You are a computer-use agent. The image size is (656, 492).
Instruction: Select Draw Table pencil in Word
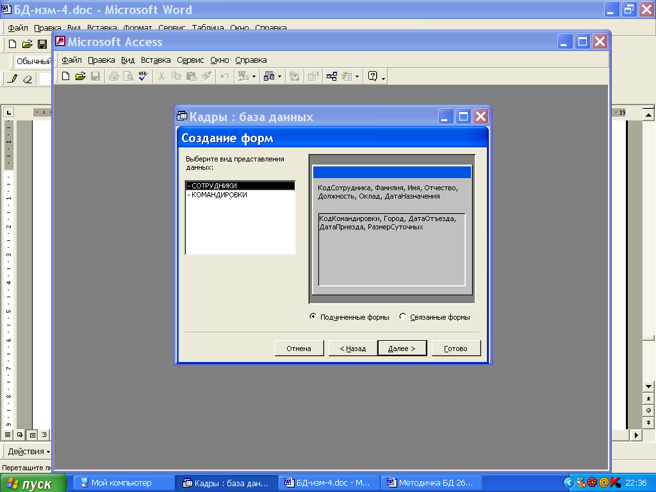(13, 78)
